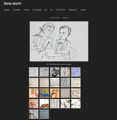Open the Drawing menu link

(7, 10)
